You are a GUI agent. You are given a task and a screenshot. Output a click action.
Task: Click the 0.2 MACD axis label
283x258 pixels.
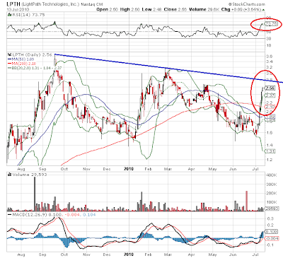click(x=270, y=225)
